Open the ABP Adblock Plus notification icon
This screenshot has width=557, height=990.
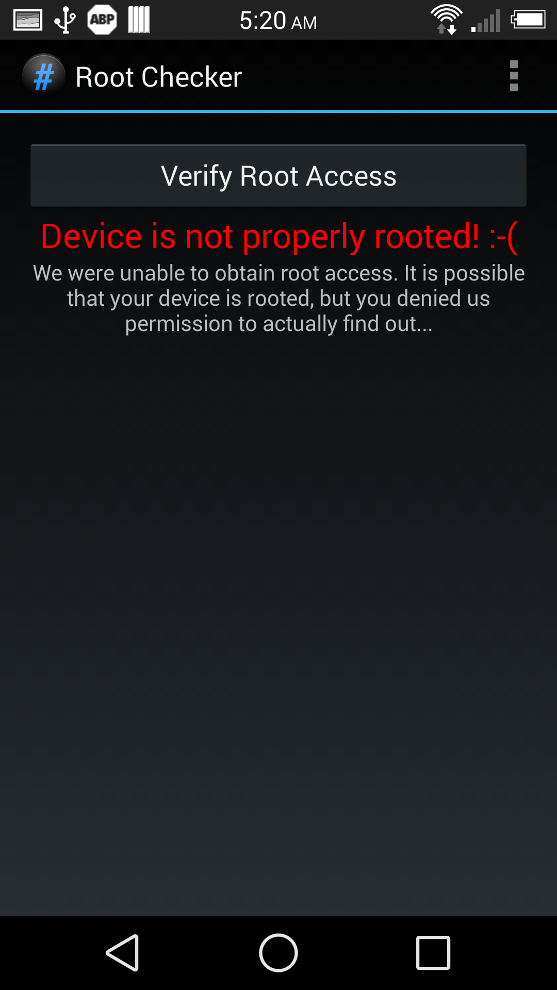102,20
